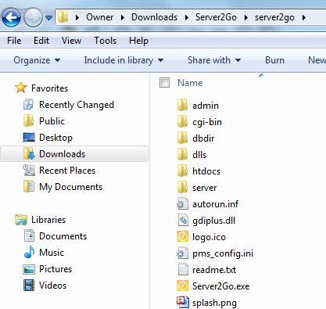Expand the arrow before Owner in address bar

point(77,17)
